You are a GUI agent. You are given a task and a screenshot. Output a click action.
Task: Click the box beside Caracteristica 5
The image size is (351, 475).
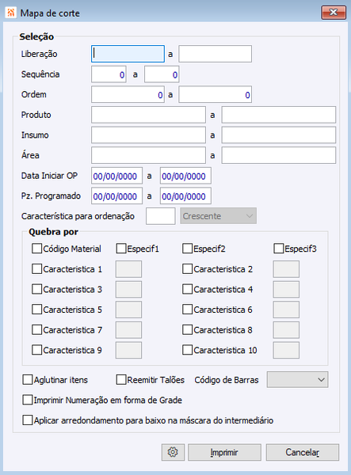tap(128, 310)
